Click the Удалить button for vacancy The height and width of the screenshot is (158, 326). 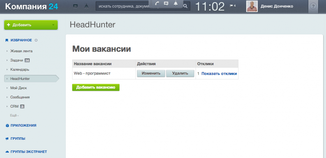tap(180, 74)
